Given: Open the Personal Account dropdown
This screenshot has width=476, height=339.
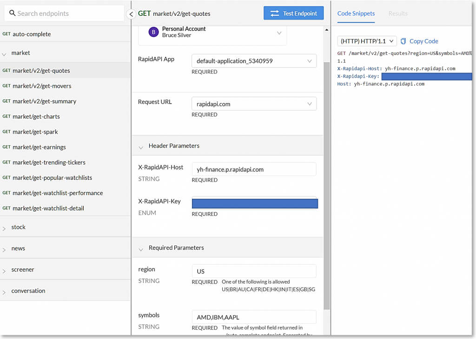Looking at the screenshot, I should [x=279, y=33].
